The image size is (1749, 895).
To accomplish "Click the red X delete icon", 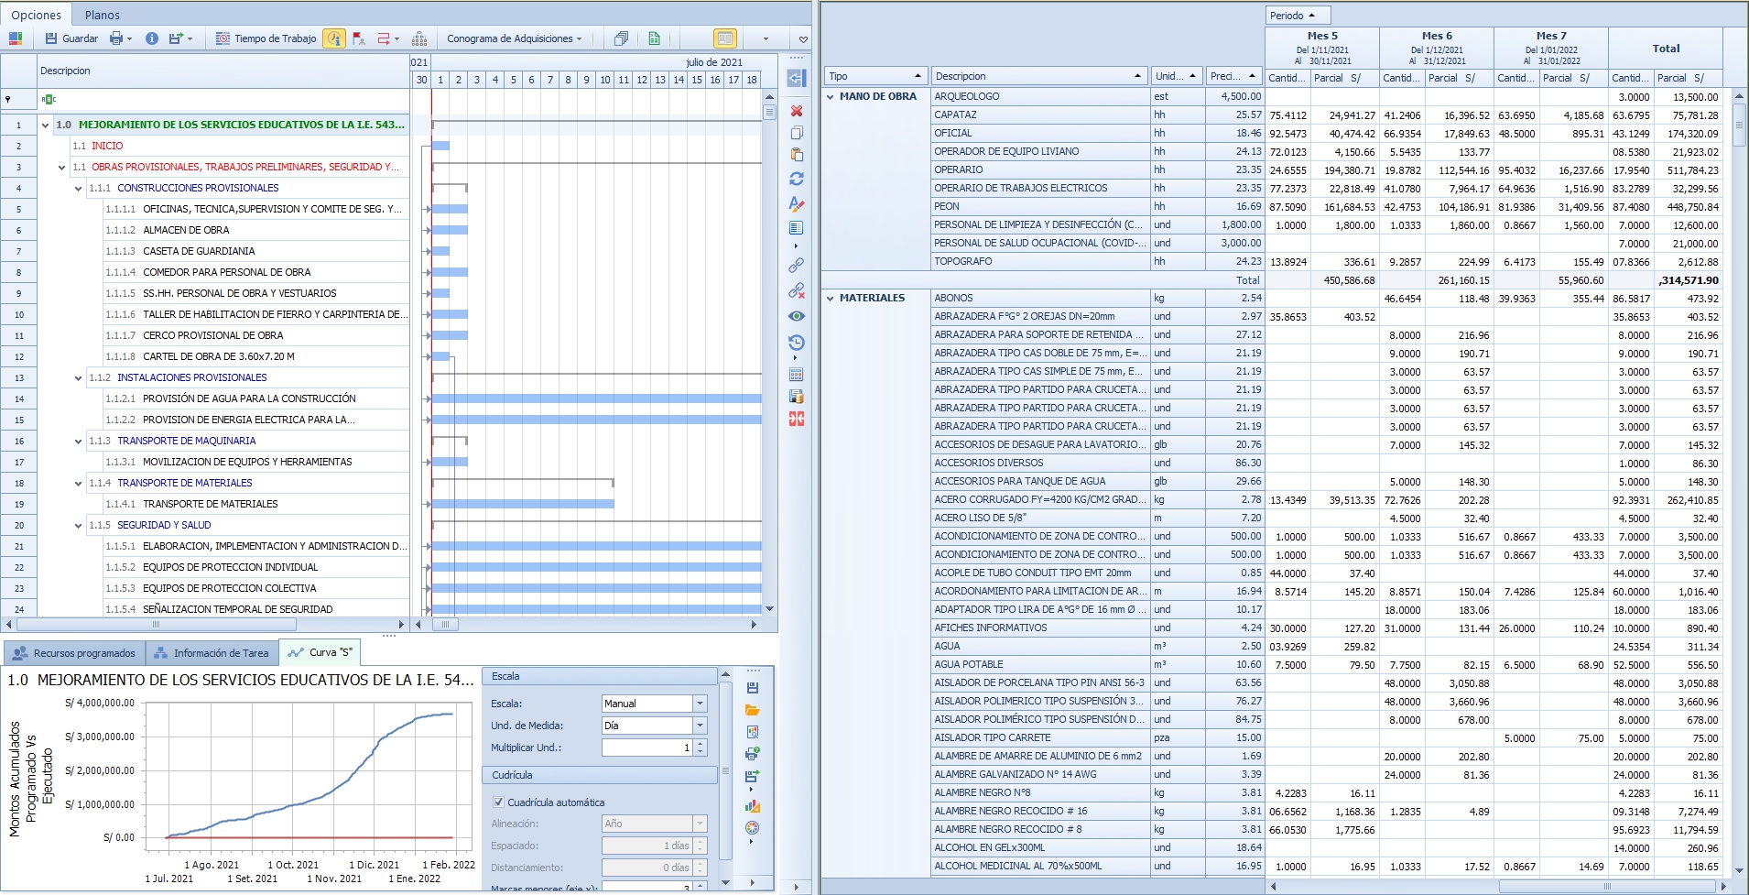I will 796,111.
